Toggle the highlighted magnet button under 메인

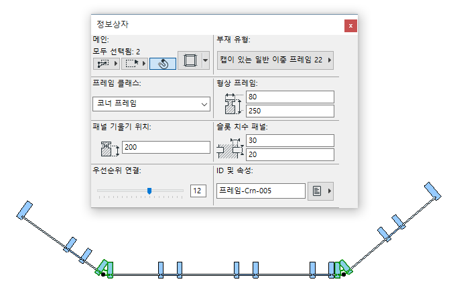click(162, 63)
